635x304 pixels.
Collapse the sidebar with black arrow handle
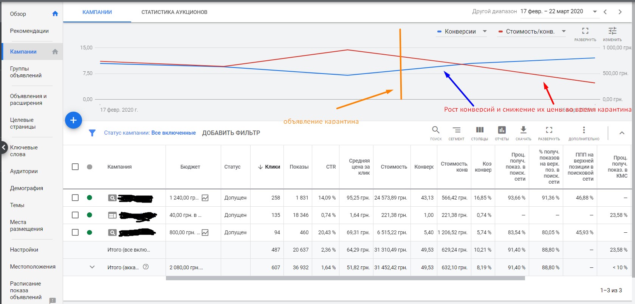(x=3, y=147)
